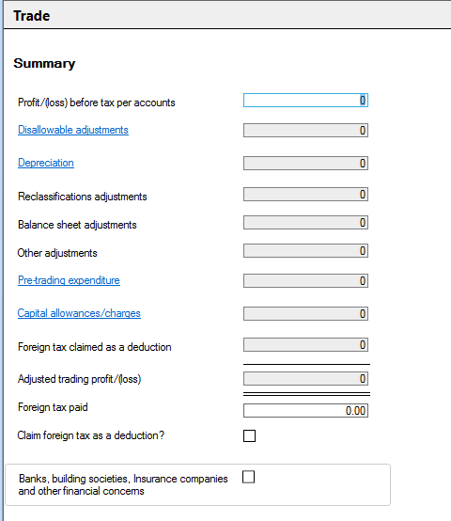451x521 pixels.
Task: Click the Claim foreign tax as a deduction label
Action: tap(90, 435)
